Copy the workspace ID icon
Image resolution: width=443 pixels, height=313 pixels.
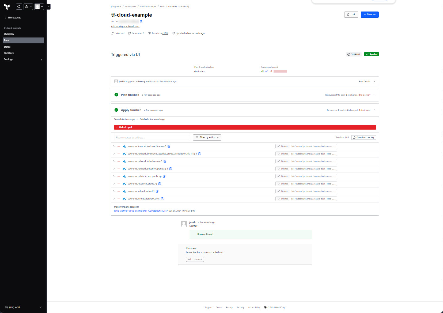141,22
